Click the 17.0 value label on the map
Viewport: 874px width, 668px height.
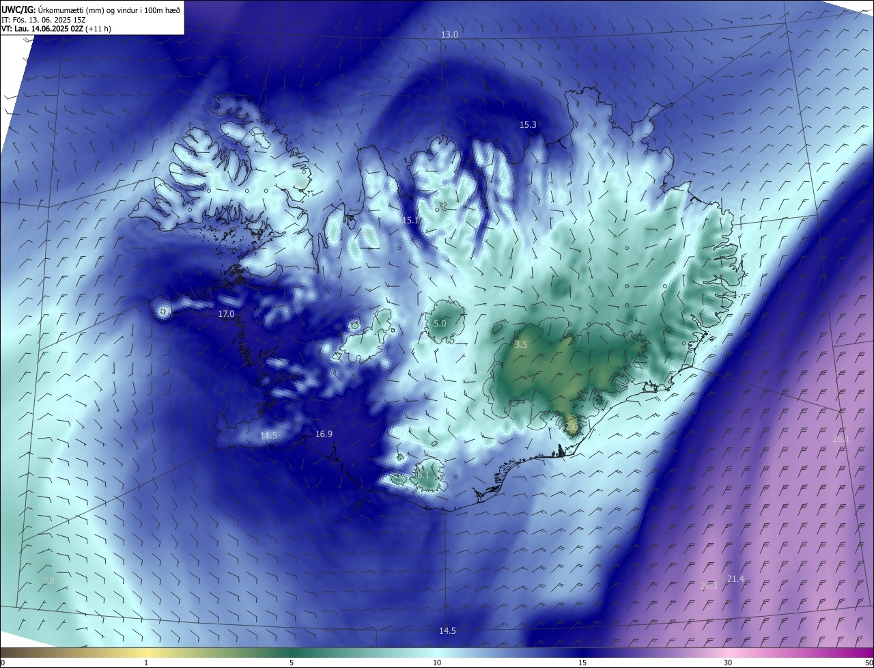pyautogui.click(x=226, y=314)
